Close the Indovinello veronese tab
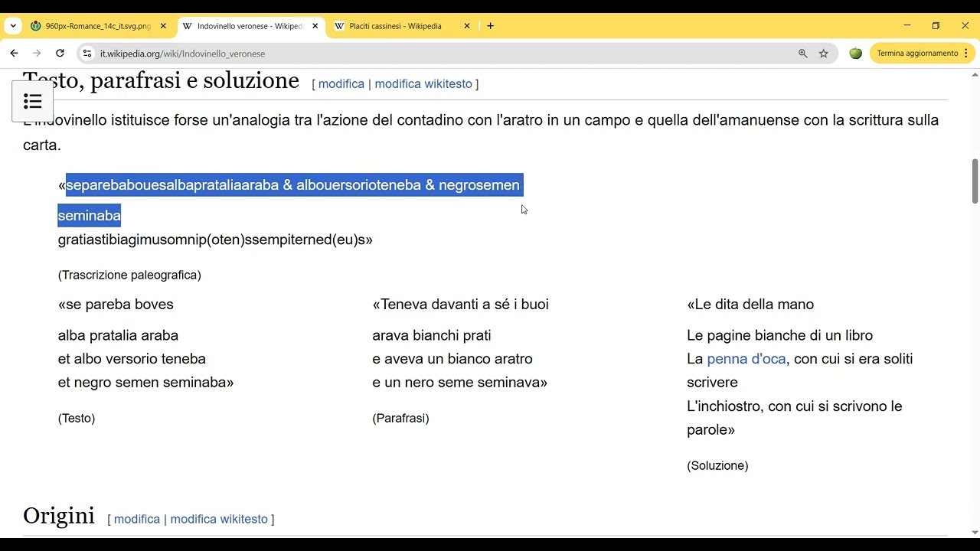980x551 pixels. click(315, 26)
